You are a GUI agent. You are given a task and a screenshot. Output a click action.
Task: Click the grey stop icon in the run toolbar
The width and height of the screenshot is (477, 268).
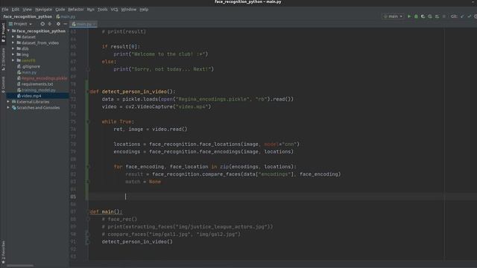point(444,16)
